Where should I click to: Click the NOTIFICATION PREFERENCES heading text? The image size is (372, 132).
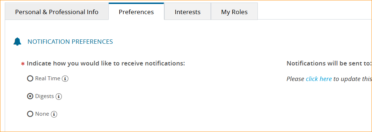point(70,42)
